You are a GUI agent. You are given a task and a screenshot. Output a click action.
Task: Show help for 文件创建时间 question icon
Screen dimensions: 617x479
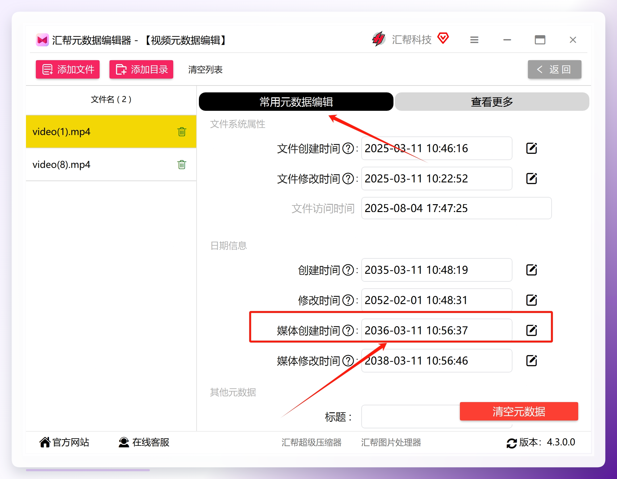348,149
